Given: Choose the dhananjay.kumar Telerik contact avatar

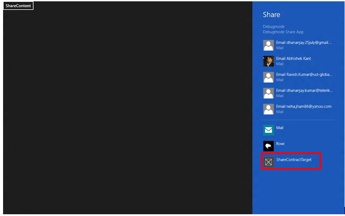Looking at the screenshot, I should coord(268,93).
